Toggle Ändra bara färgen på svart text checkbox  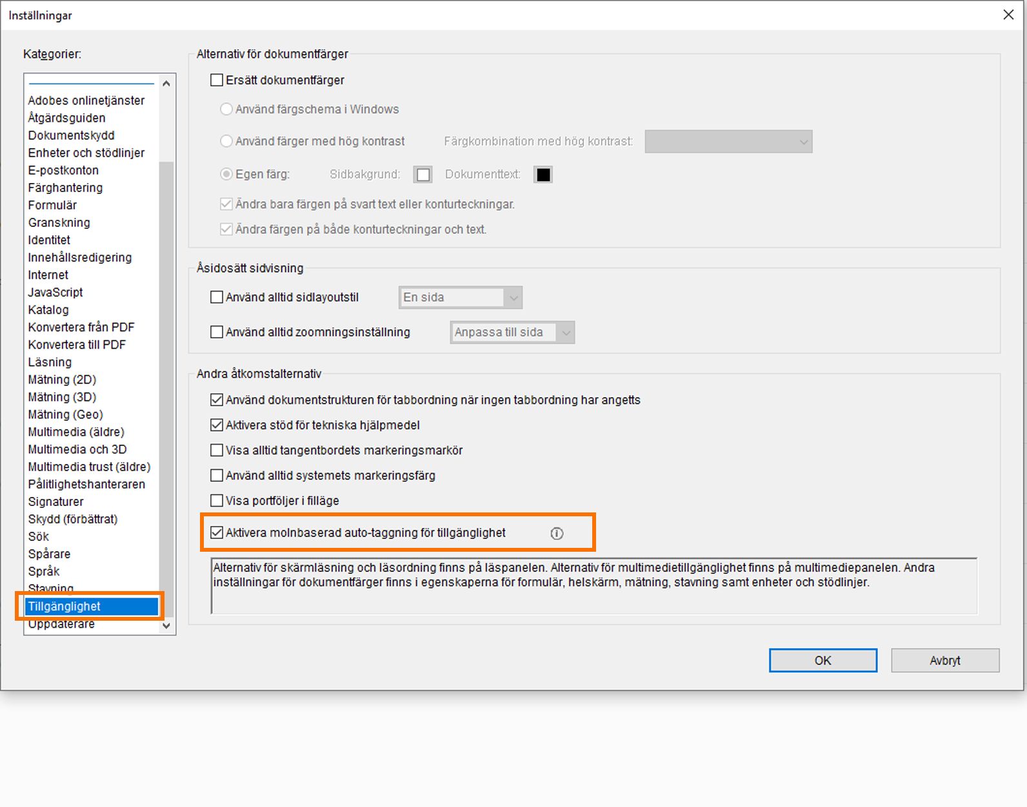pos(226,204)
